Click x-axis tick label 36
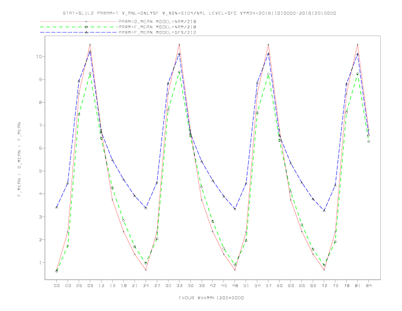 [190, 286]
